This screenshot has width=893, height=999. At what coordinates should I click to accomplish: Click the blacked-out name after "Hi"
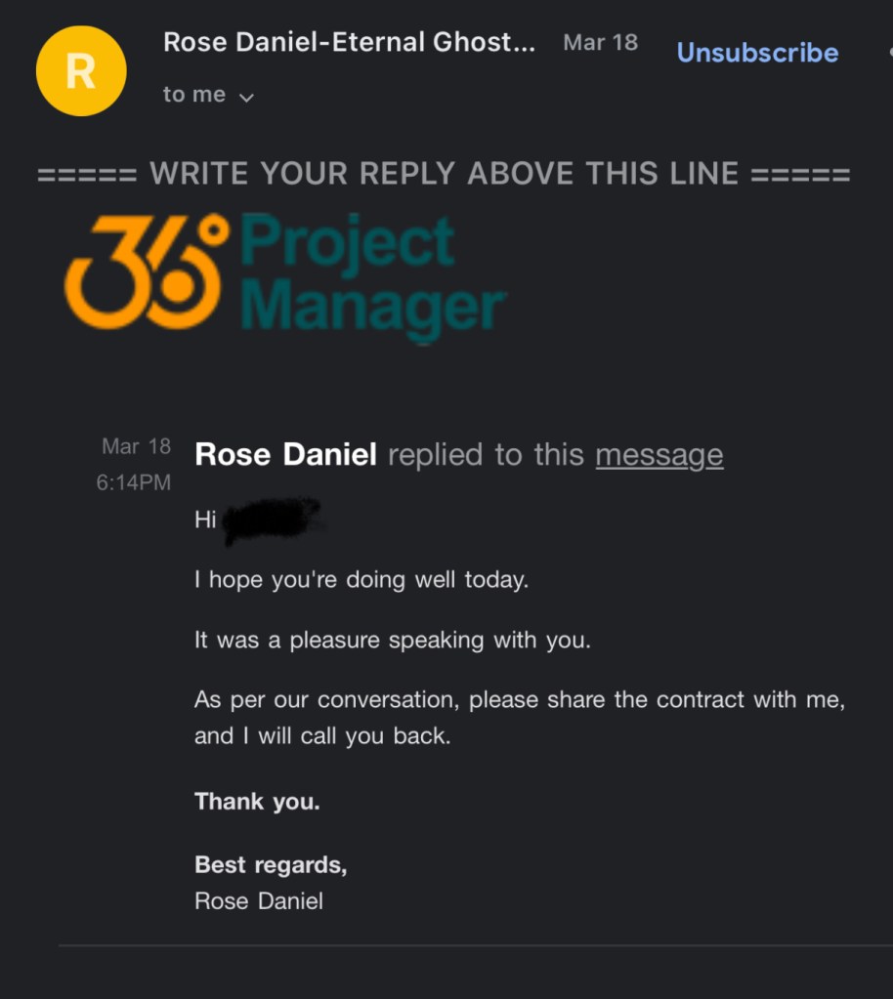click(x=273, y=520)
